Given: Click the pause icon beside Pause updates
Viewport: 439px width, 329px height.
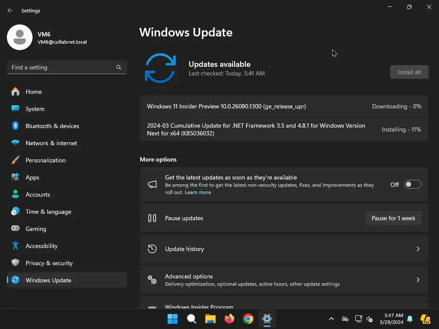Looking at the screenshot, I should click(x=152, y=218).
